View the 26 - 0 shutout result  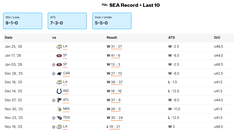115,109
